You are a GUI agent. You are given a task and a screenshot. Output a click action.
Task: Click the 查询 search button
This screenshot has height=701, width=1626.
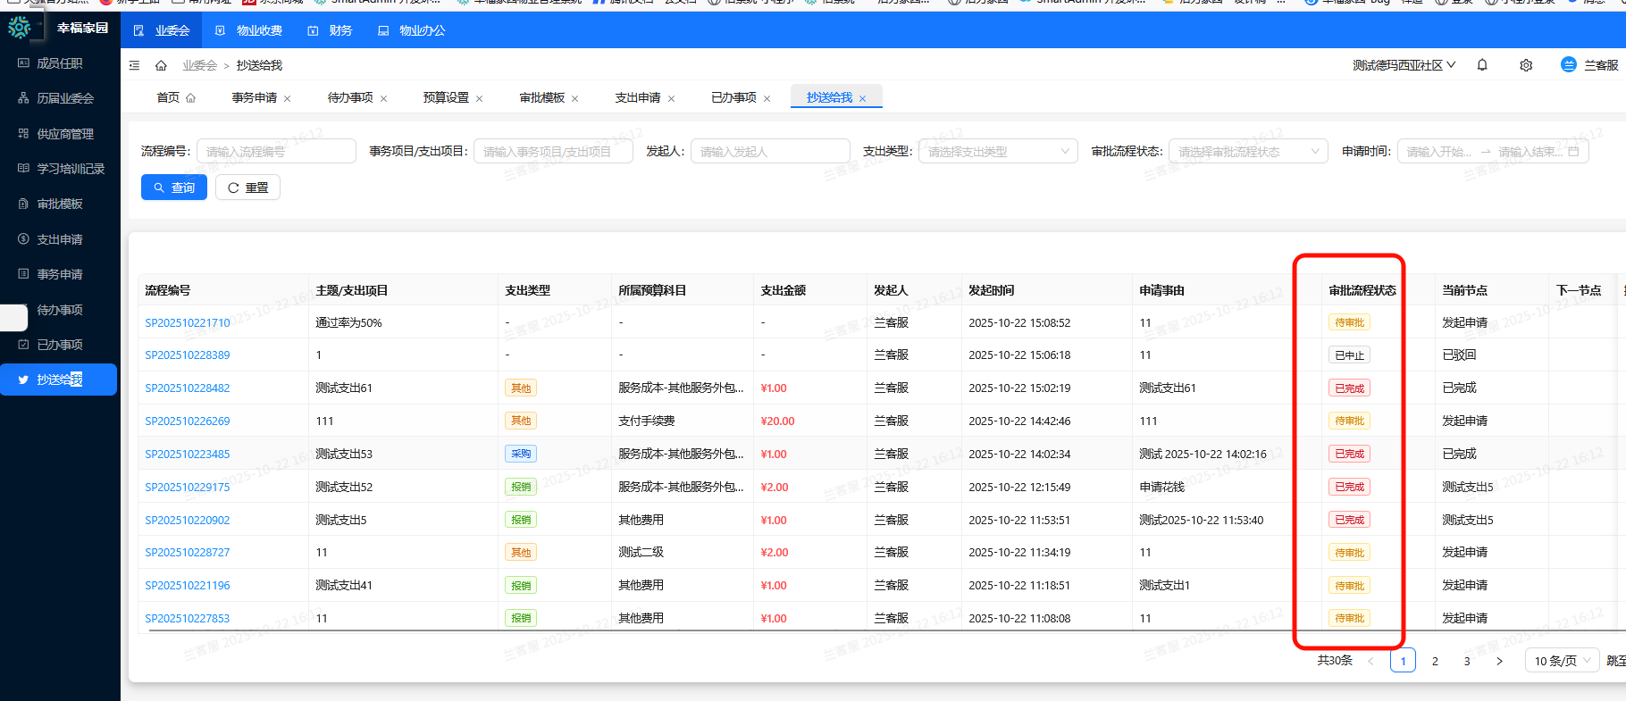point(174,188)
